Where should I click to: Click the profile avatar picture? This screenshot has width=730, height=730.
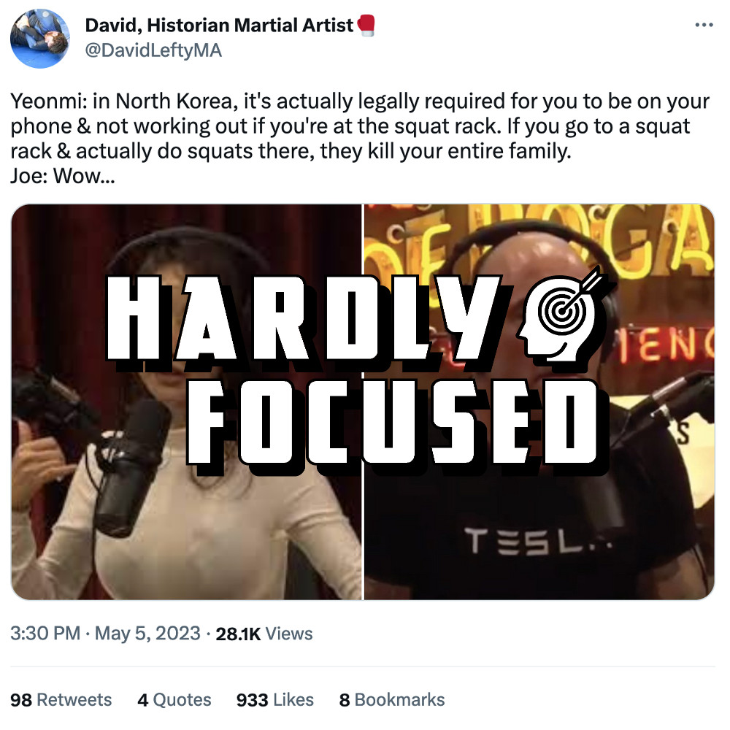pyautogui.click(x=40, y=39)
